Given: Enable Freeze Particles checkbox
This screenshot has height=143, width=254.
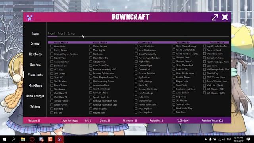Looking at the screenshot, I should click(136, 46).
